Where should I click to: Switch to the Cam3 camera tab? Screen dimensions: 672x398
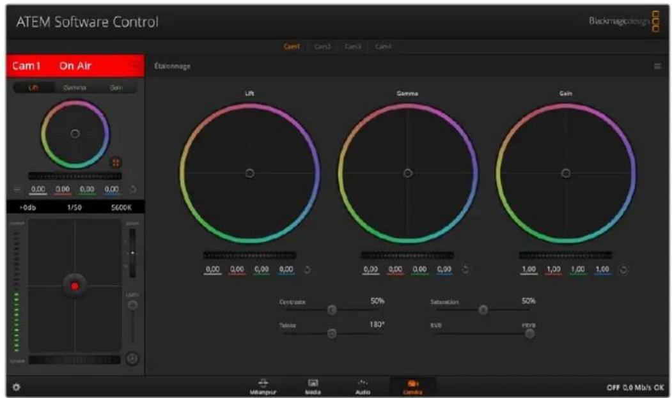pyautogui.click(x=353, y=46)
